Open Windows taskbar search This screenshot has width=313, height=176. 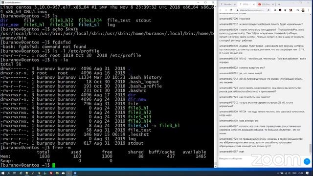point(9,173)
